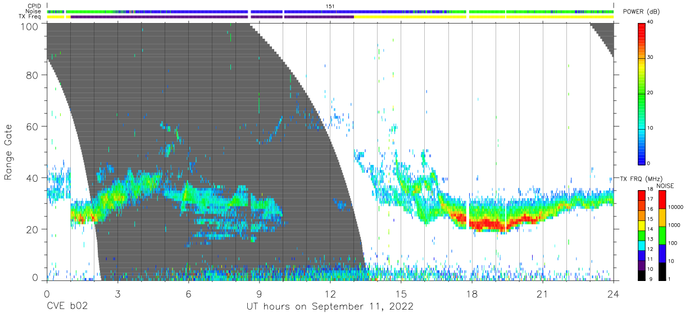Click the 17 MHz tick label

651,199
